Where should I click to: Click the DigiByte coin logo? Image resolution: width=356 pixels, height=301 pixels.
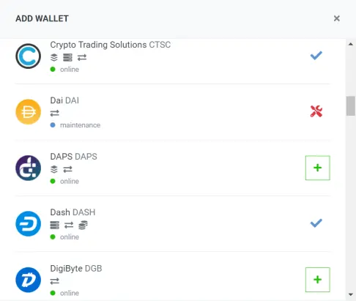click(29, 280)
